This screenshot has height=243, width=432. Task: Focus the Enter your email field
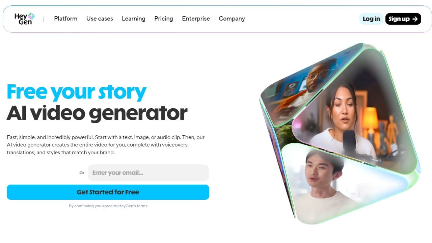[148, 173]
